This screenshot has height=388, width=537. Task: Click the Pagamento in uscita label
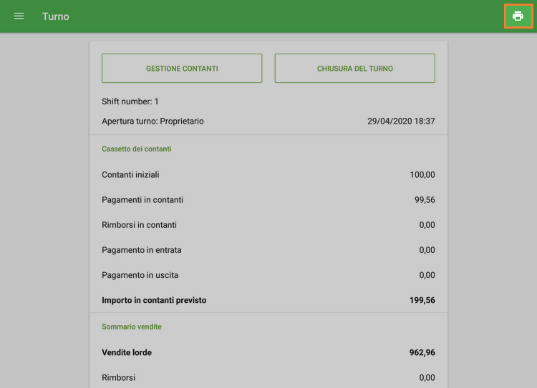tap(140, 275)
